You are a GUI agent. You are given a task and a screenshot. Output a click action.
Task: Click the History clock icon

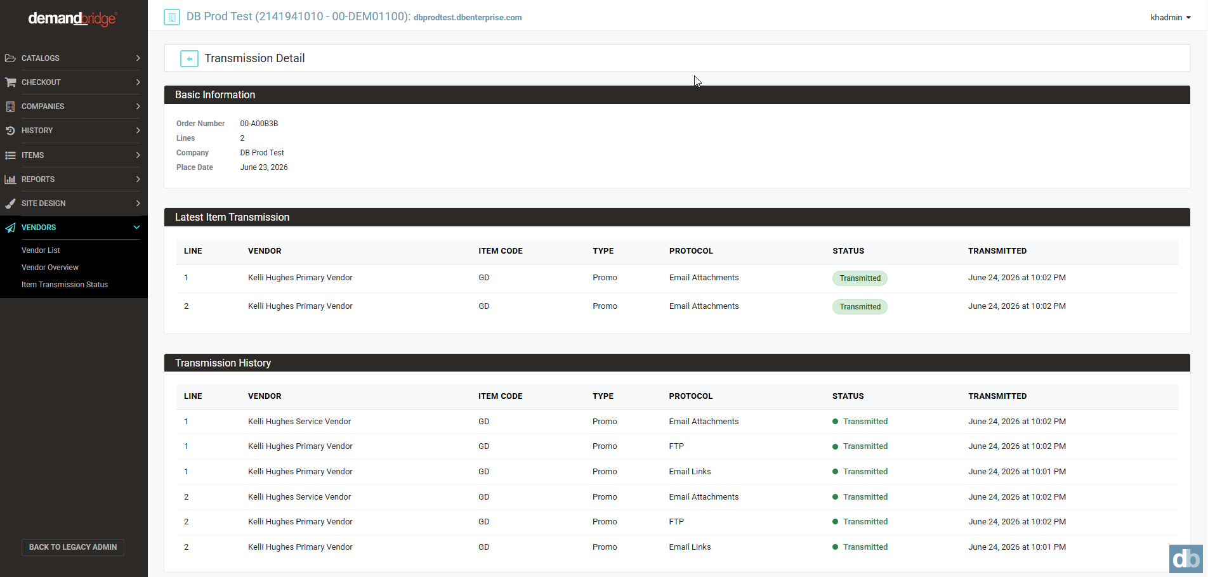[x=10, y=131]
